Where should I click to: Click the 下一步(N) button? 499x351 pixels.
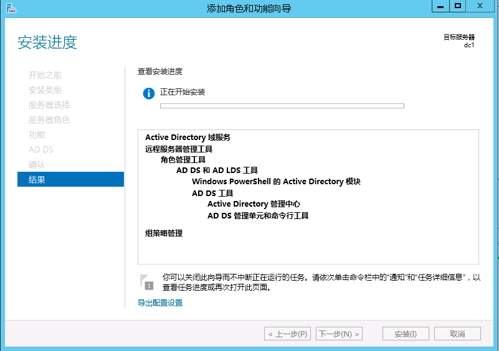tap(339, 334)
